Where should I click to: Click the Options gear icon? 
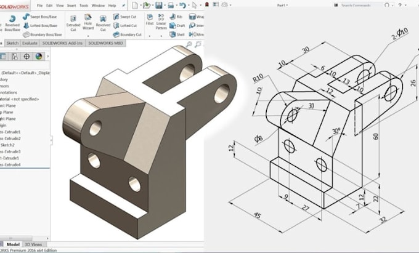(x=224, y=5)
